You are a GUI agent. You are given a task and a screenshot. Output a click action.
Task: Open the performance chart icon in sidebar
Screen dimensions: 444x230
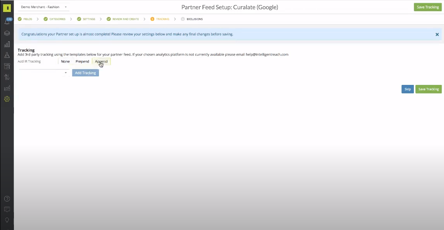coord(7,88)
